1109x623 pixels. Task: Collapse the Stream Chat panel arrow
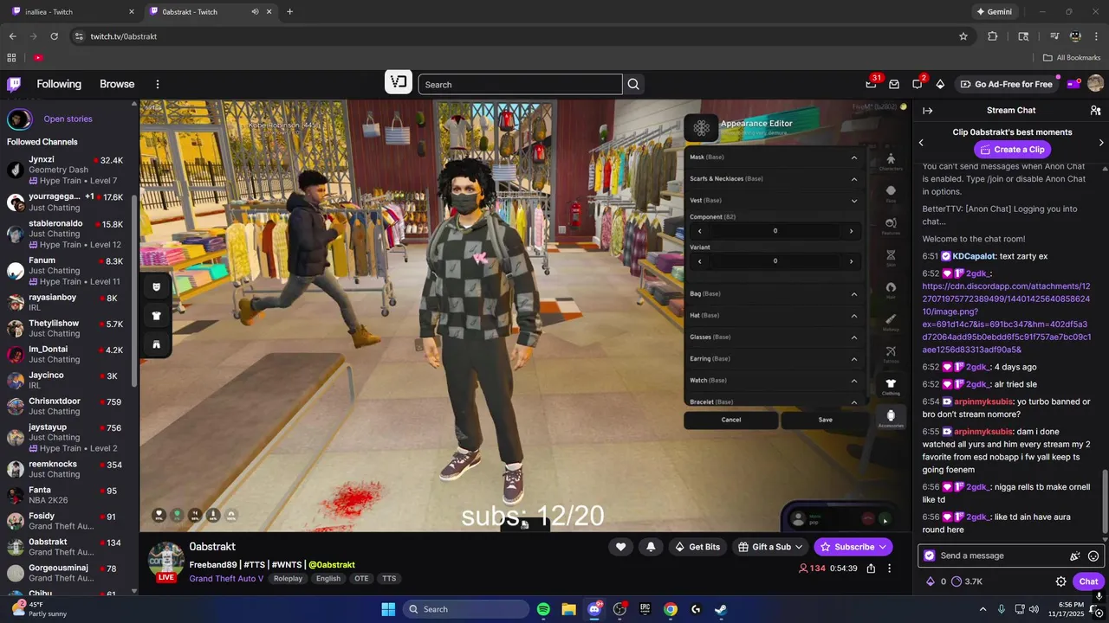coord(927,111)
